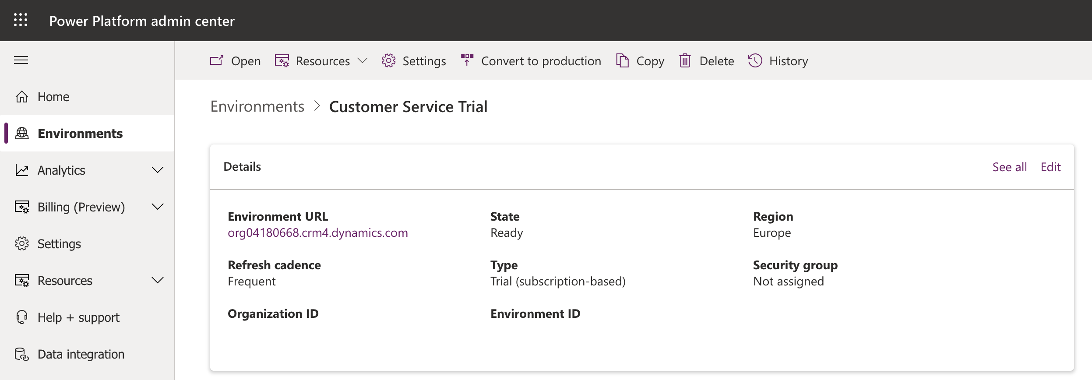Click the Open toolbar button
1092x380 pixels.
click(x=235, y=60)
